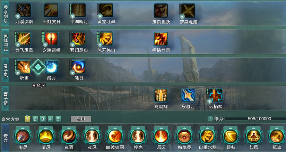
Task: Expand the dropdown arrow on 九溪弥烟
Action: tap(18, 16)
